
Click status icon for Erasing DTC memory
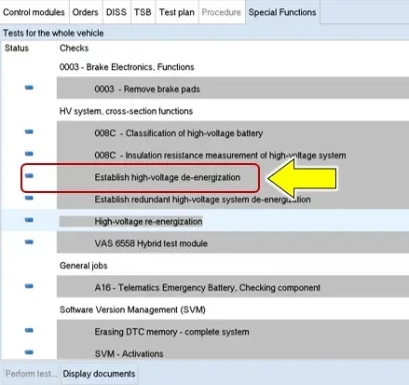coord(29,330)
